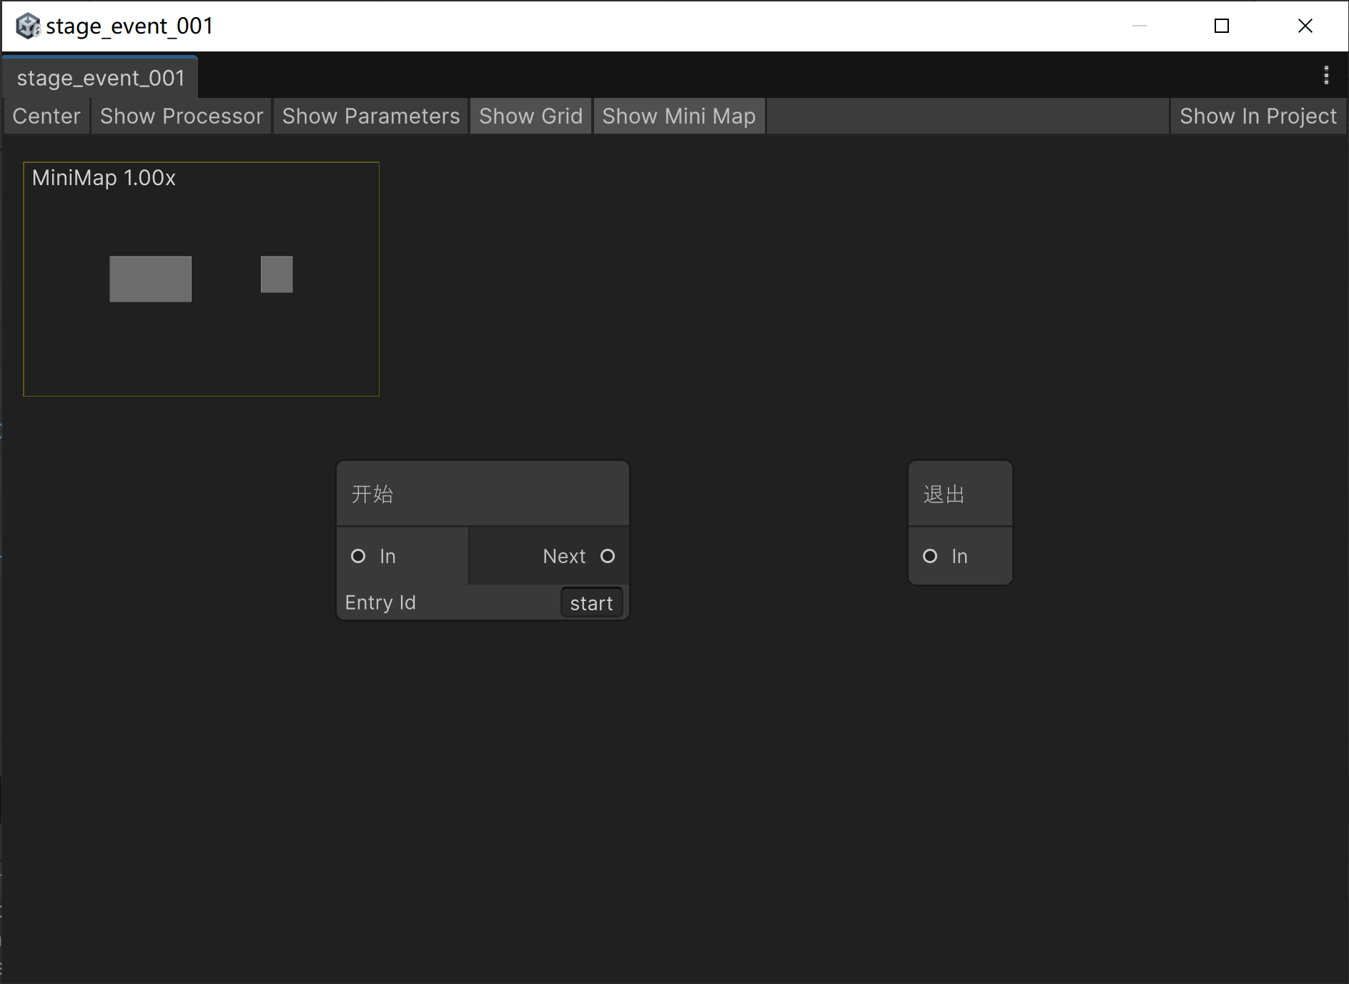This screenshot has width=1349, height=984.
Task: Select the 退出 node title
Action: tap(944, 494)
